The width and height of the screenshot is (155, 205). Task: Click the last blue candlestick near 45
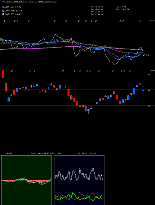coord(143,90)
